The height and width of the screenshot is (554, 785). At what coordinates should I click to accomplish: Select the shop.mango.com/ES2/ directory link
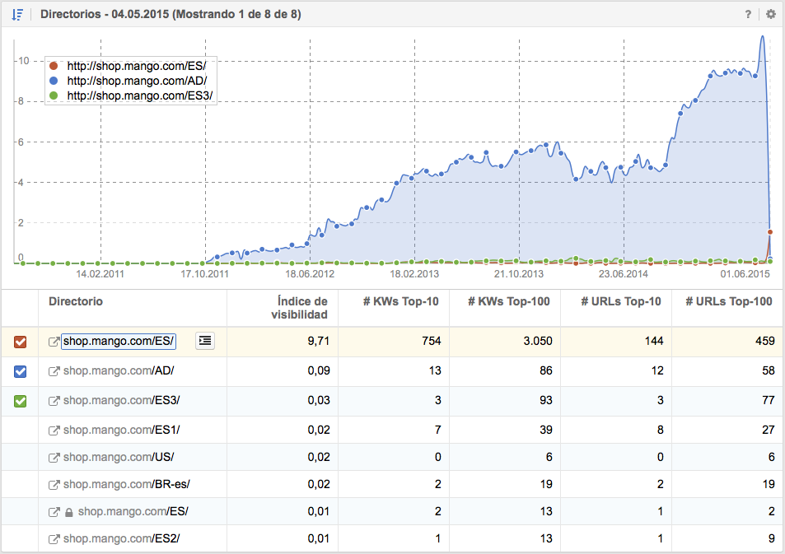[121, 539]
